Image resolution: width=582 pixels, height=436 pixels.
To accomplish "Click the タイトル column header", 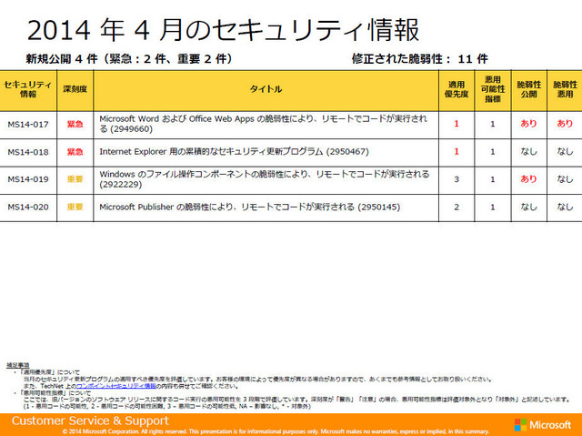I will (266, 89).
